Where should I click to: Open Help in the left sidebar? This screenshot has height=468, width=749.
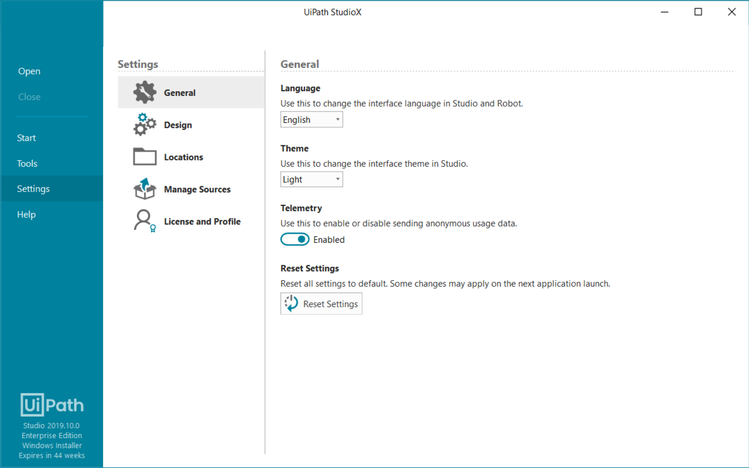click(26, 214)
